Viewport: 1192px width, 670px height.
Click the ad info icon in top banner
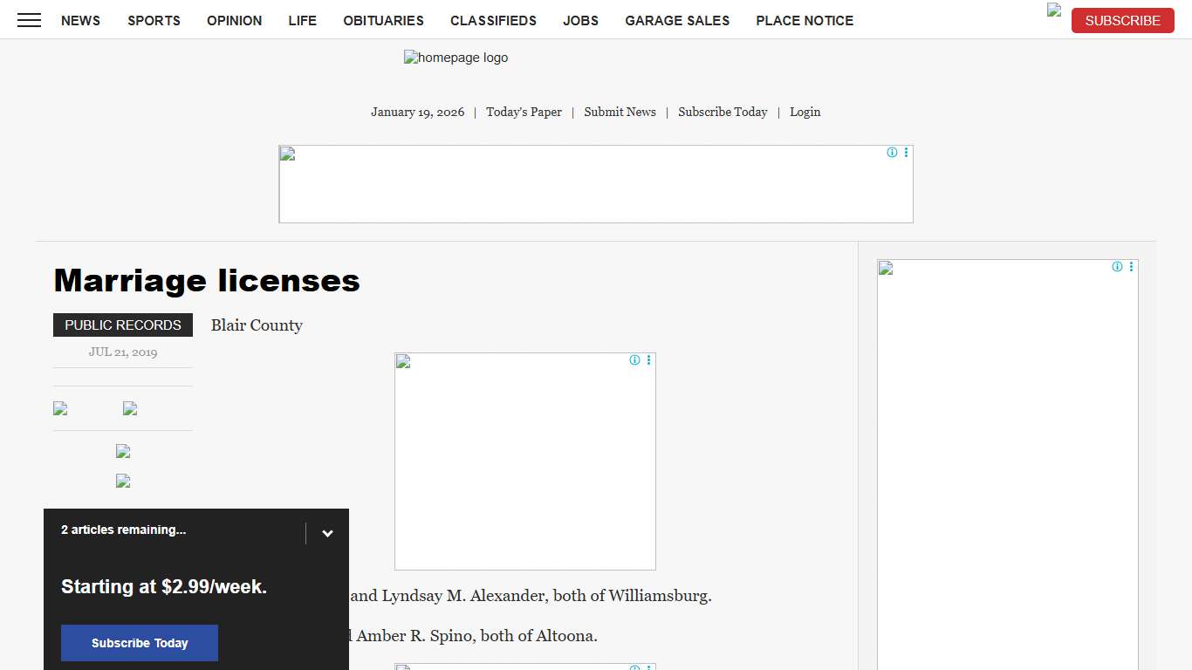click(892, 153)
